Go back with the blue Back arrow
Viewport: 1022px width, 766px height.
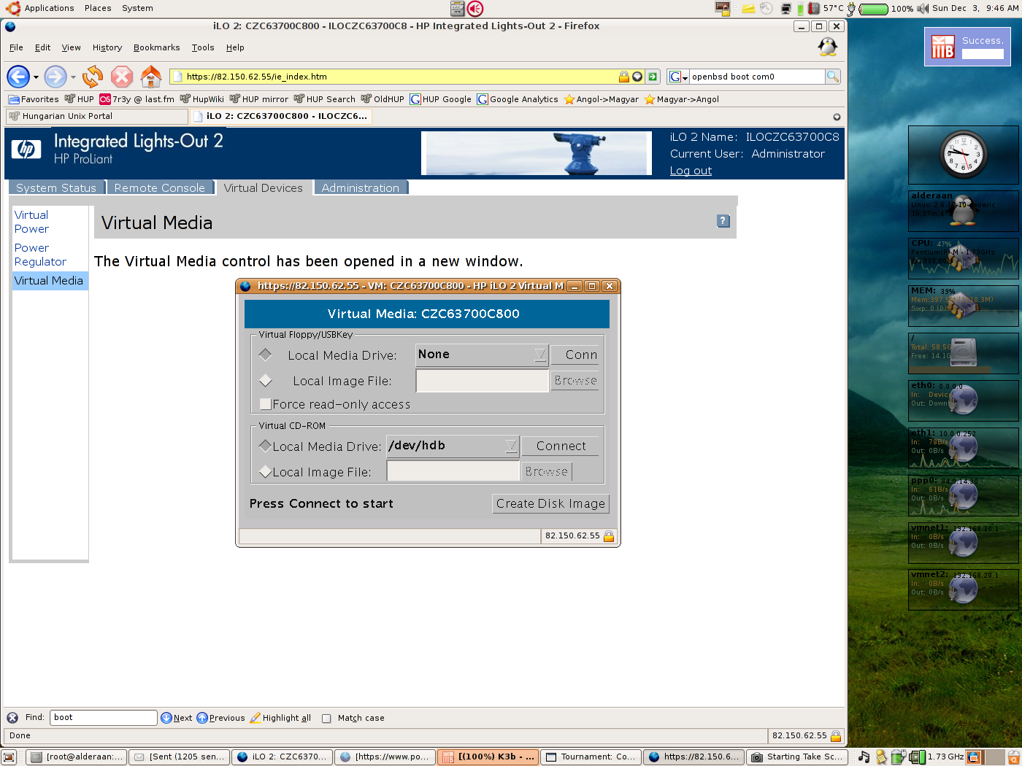pos(18,77)
